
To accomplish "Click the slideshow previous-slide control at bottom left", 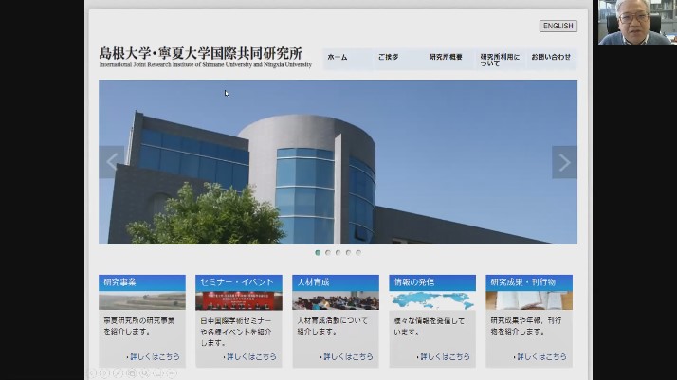I will [92, 373].
